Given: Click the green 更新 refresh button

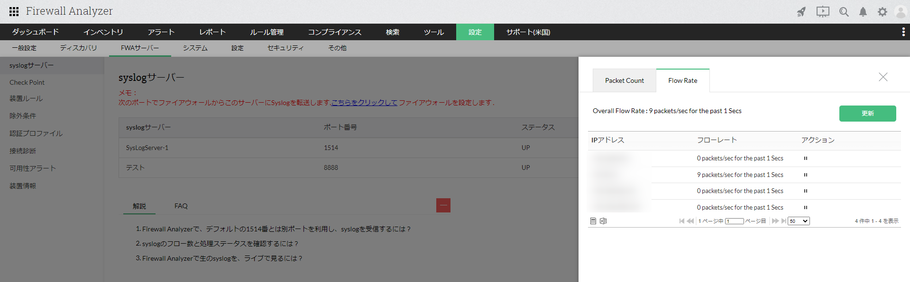Looking at the screenshot, I should tap(868, 114).
